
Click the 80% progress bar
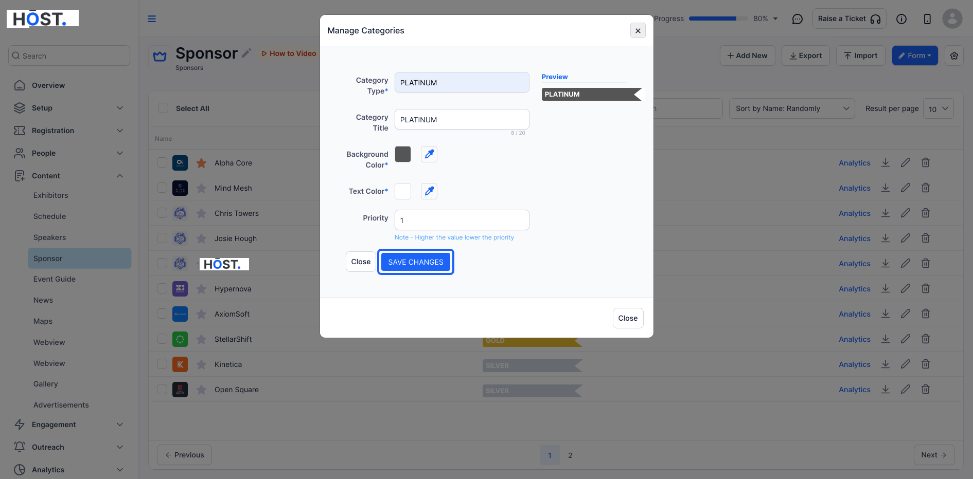click(x=718, y=19)
